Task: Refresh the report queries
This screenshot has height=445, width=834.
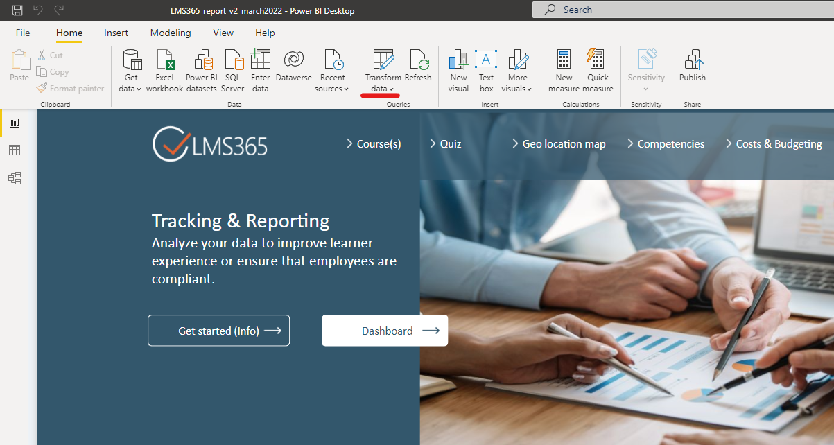Action: 418,66
